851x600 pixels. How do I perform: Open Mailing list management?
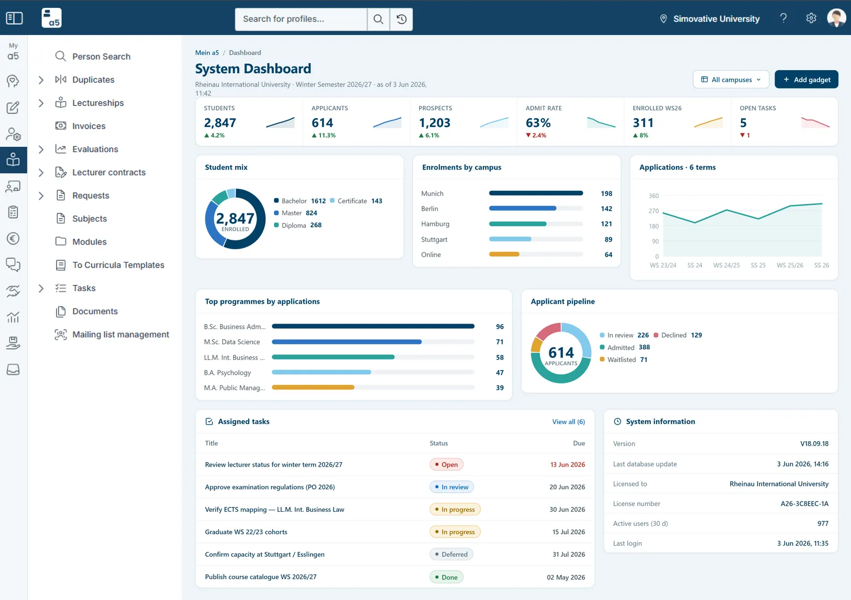[121, 334]
